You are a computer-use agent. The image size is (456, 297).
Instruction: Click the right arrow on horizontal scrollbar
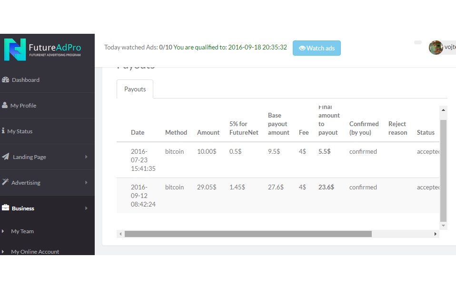click(x=435, y=234)
